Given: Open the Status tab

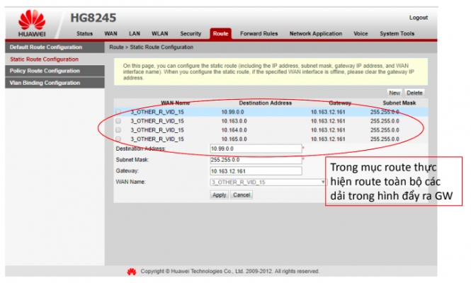Looking at the screenshot, I should (x=84, y=33).
